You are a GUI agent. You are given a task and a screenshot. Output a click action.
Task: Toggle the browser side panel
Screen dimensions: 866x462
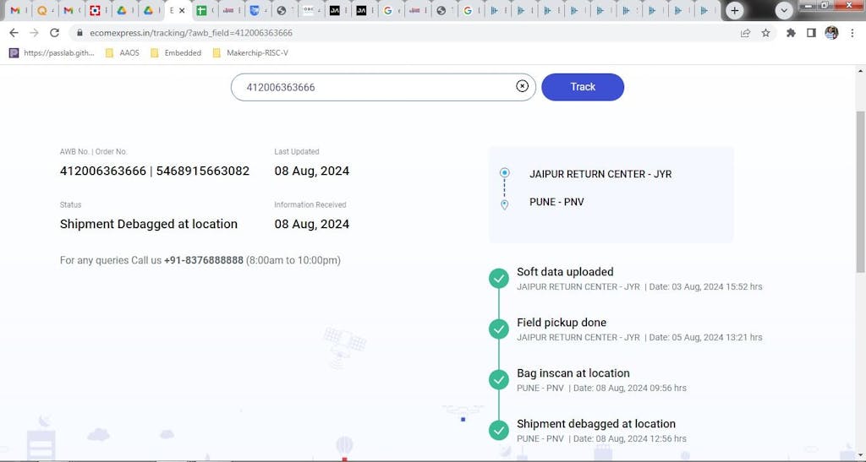pyautogui.click(x=811, y=33)
